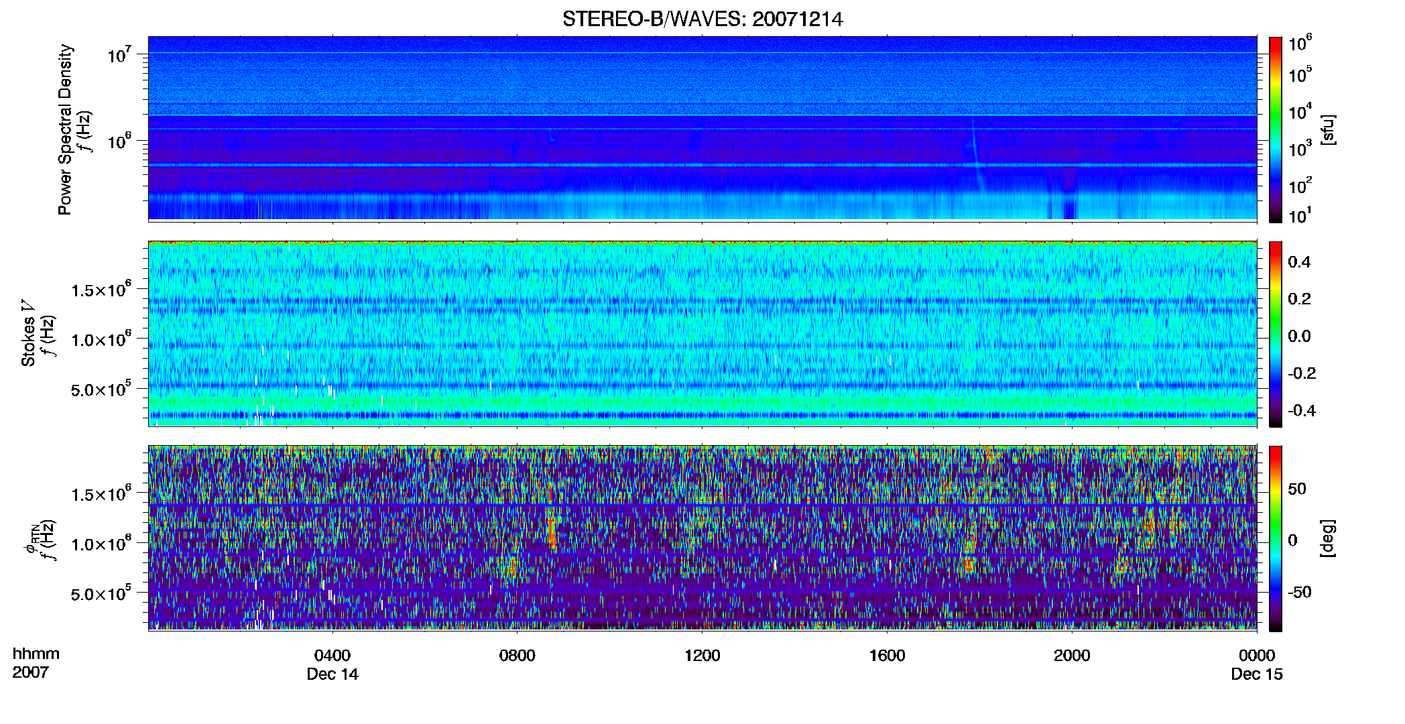Select the "Stokes V" axis label
This screenshot has width=1405, height=724.
pyautogui.click(x=28, y=333)
